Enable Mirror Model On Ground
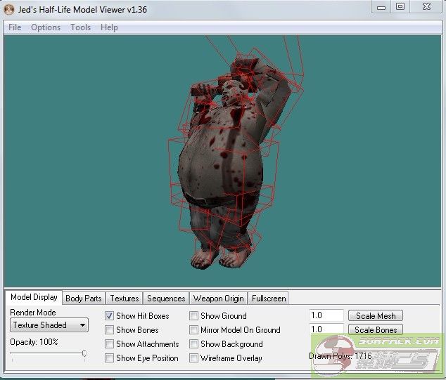Screen dimensions: 446x380 coord(194,330)
